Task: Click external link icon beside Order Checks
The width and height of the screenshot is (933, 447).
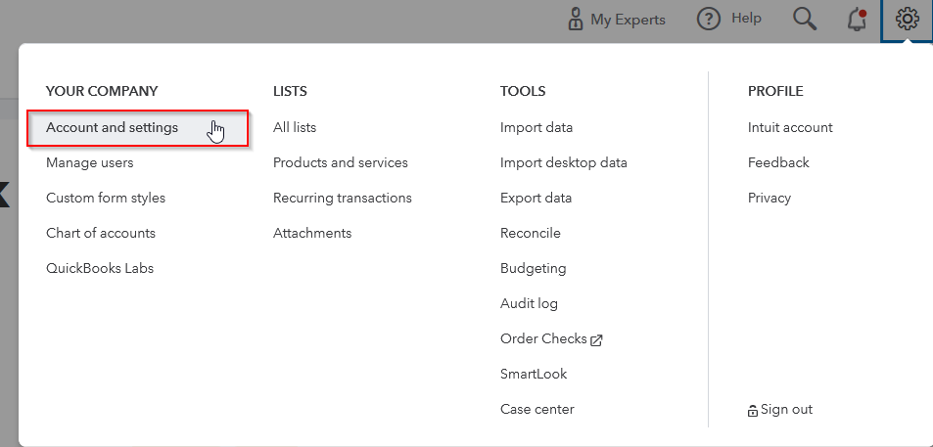Action: [x=596, y=340]
